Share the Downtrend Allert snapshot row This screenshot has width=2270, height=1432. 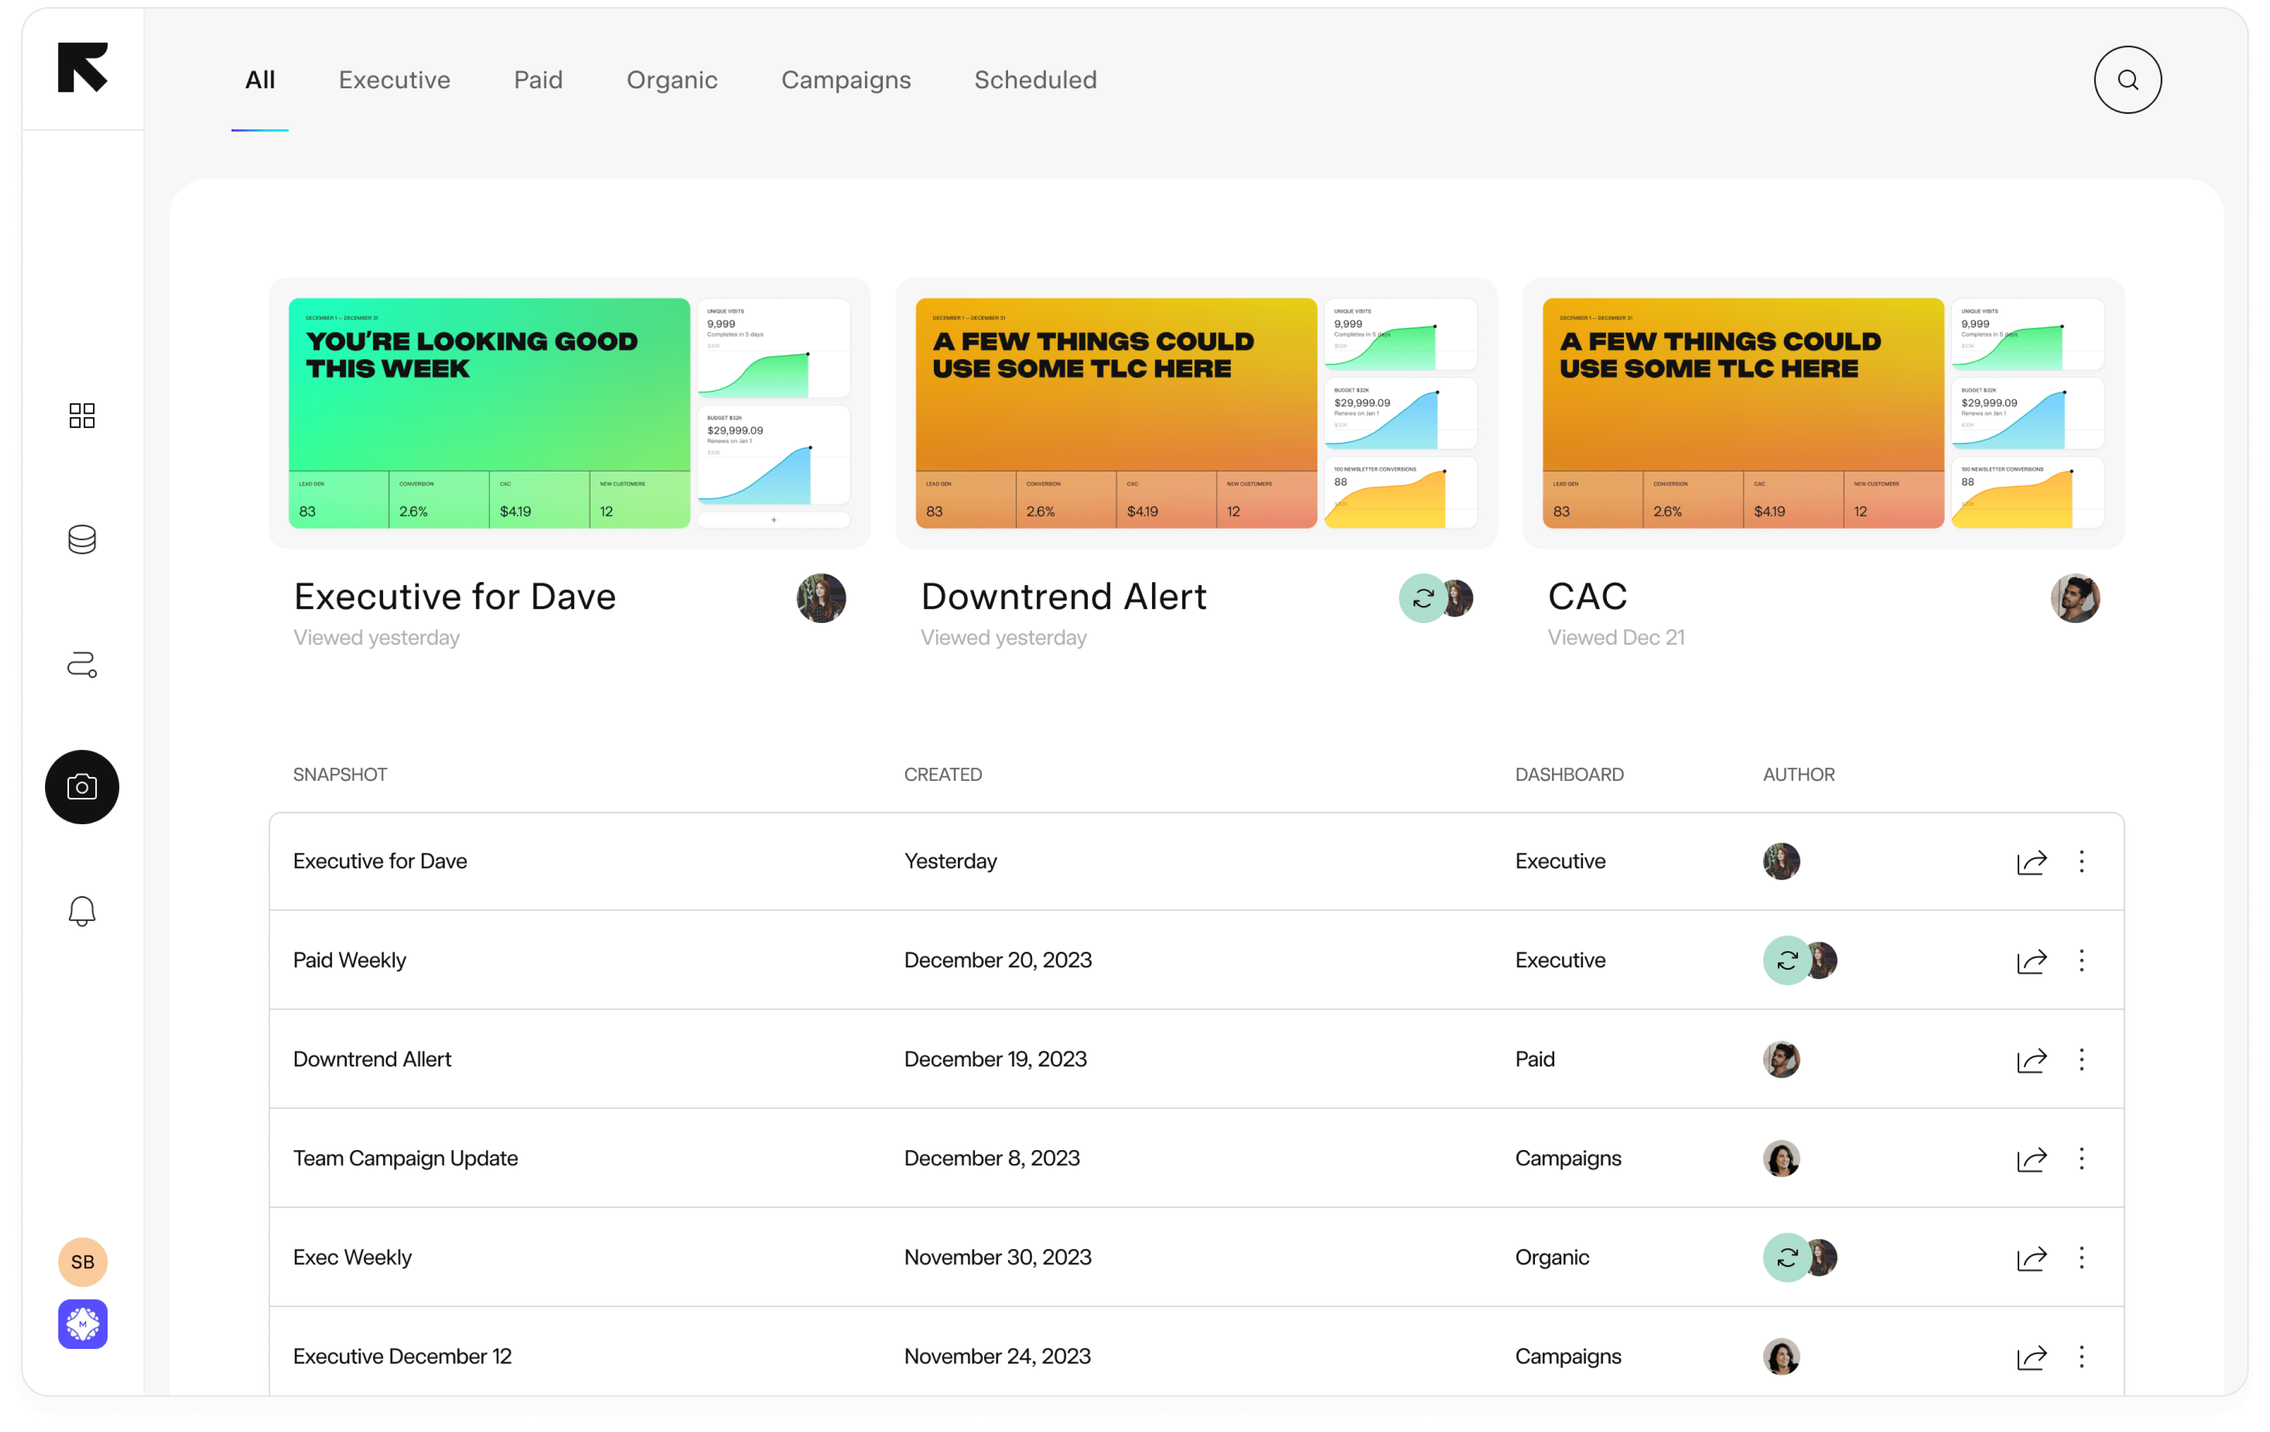(2031, 1061)
